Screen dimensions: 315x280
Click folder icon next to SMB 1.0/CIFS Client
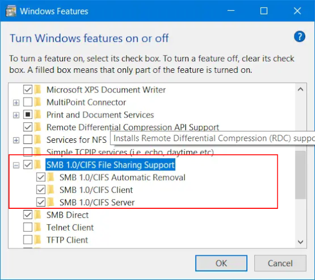pyautogui.click(x=50, y=190)
